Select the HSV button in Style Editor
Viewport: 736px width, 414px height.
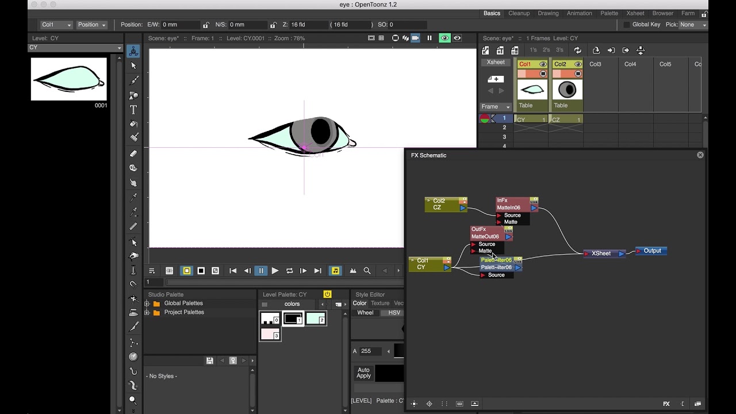point(394,313)
